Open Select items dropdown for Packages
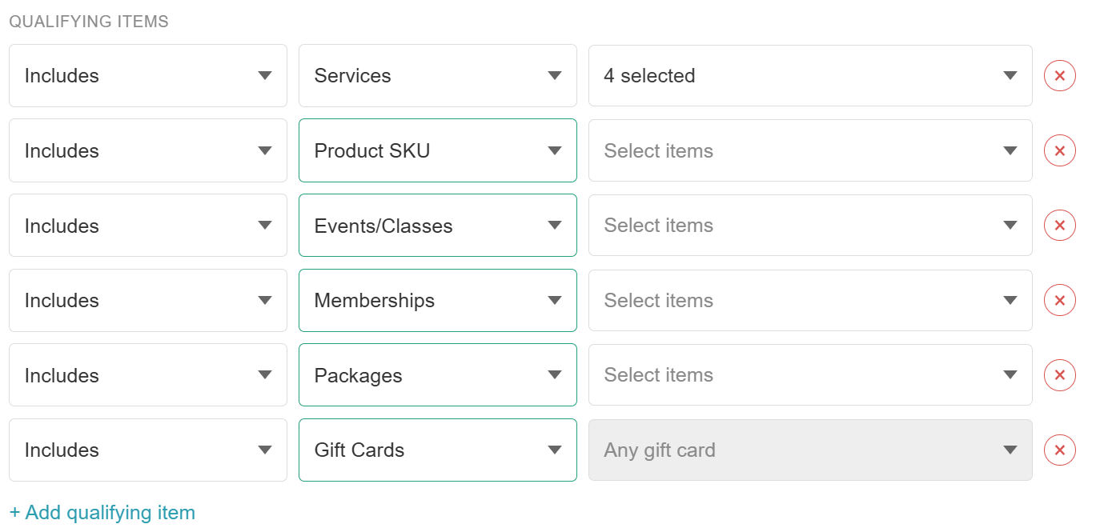 pyautogui.click(x=810, y=375)
